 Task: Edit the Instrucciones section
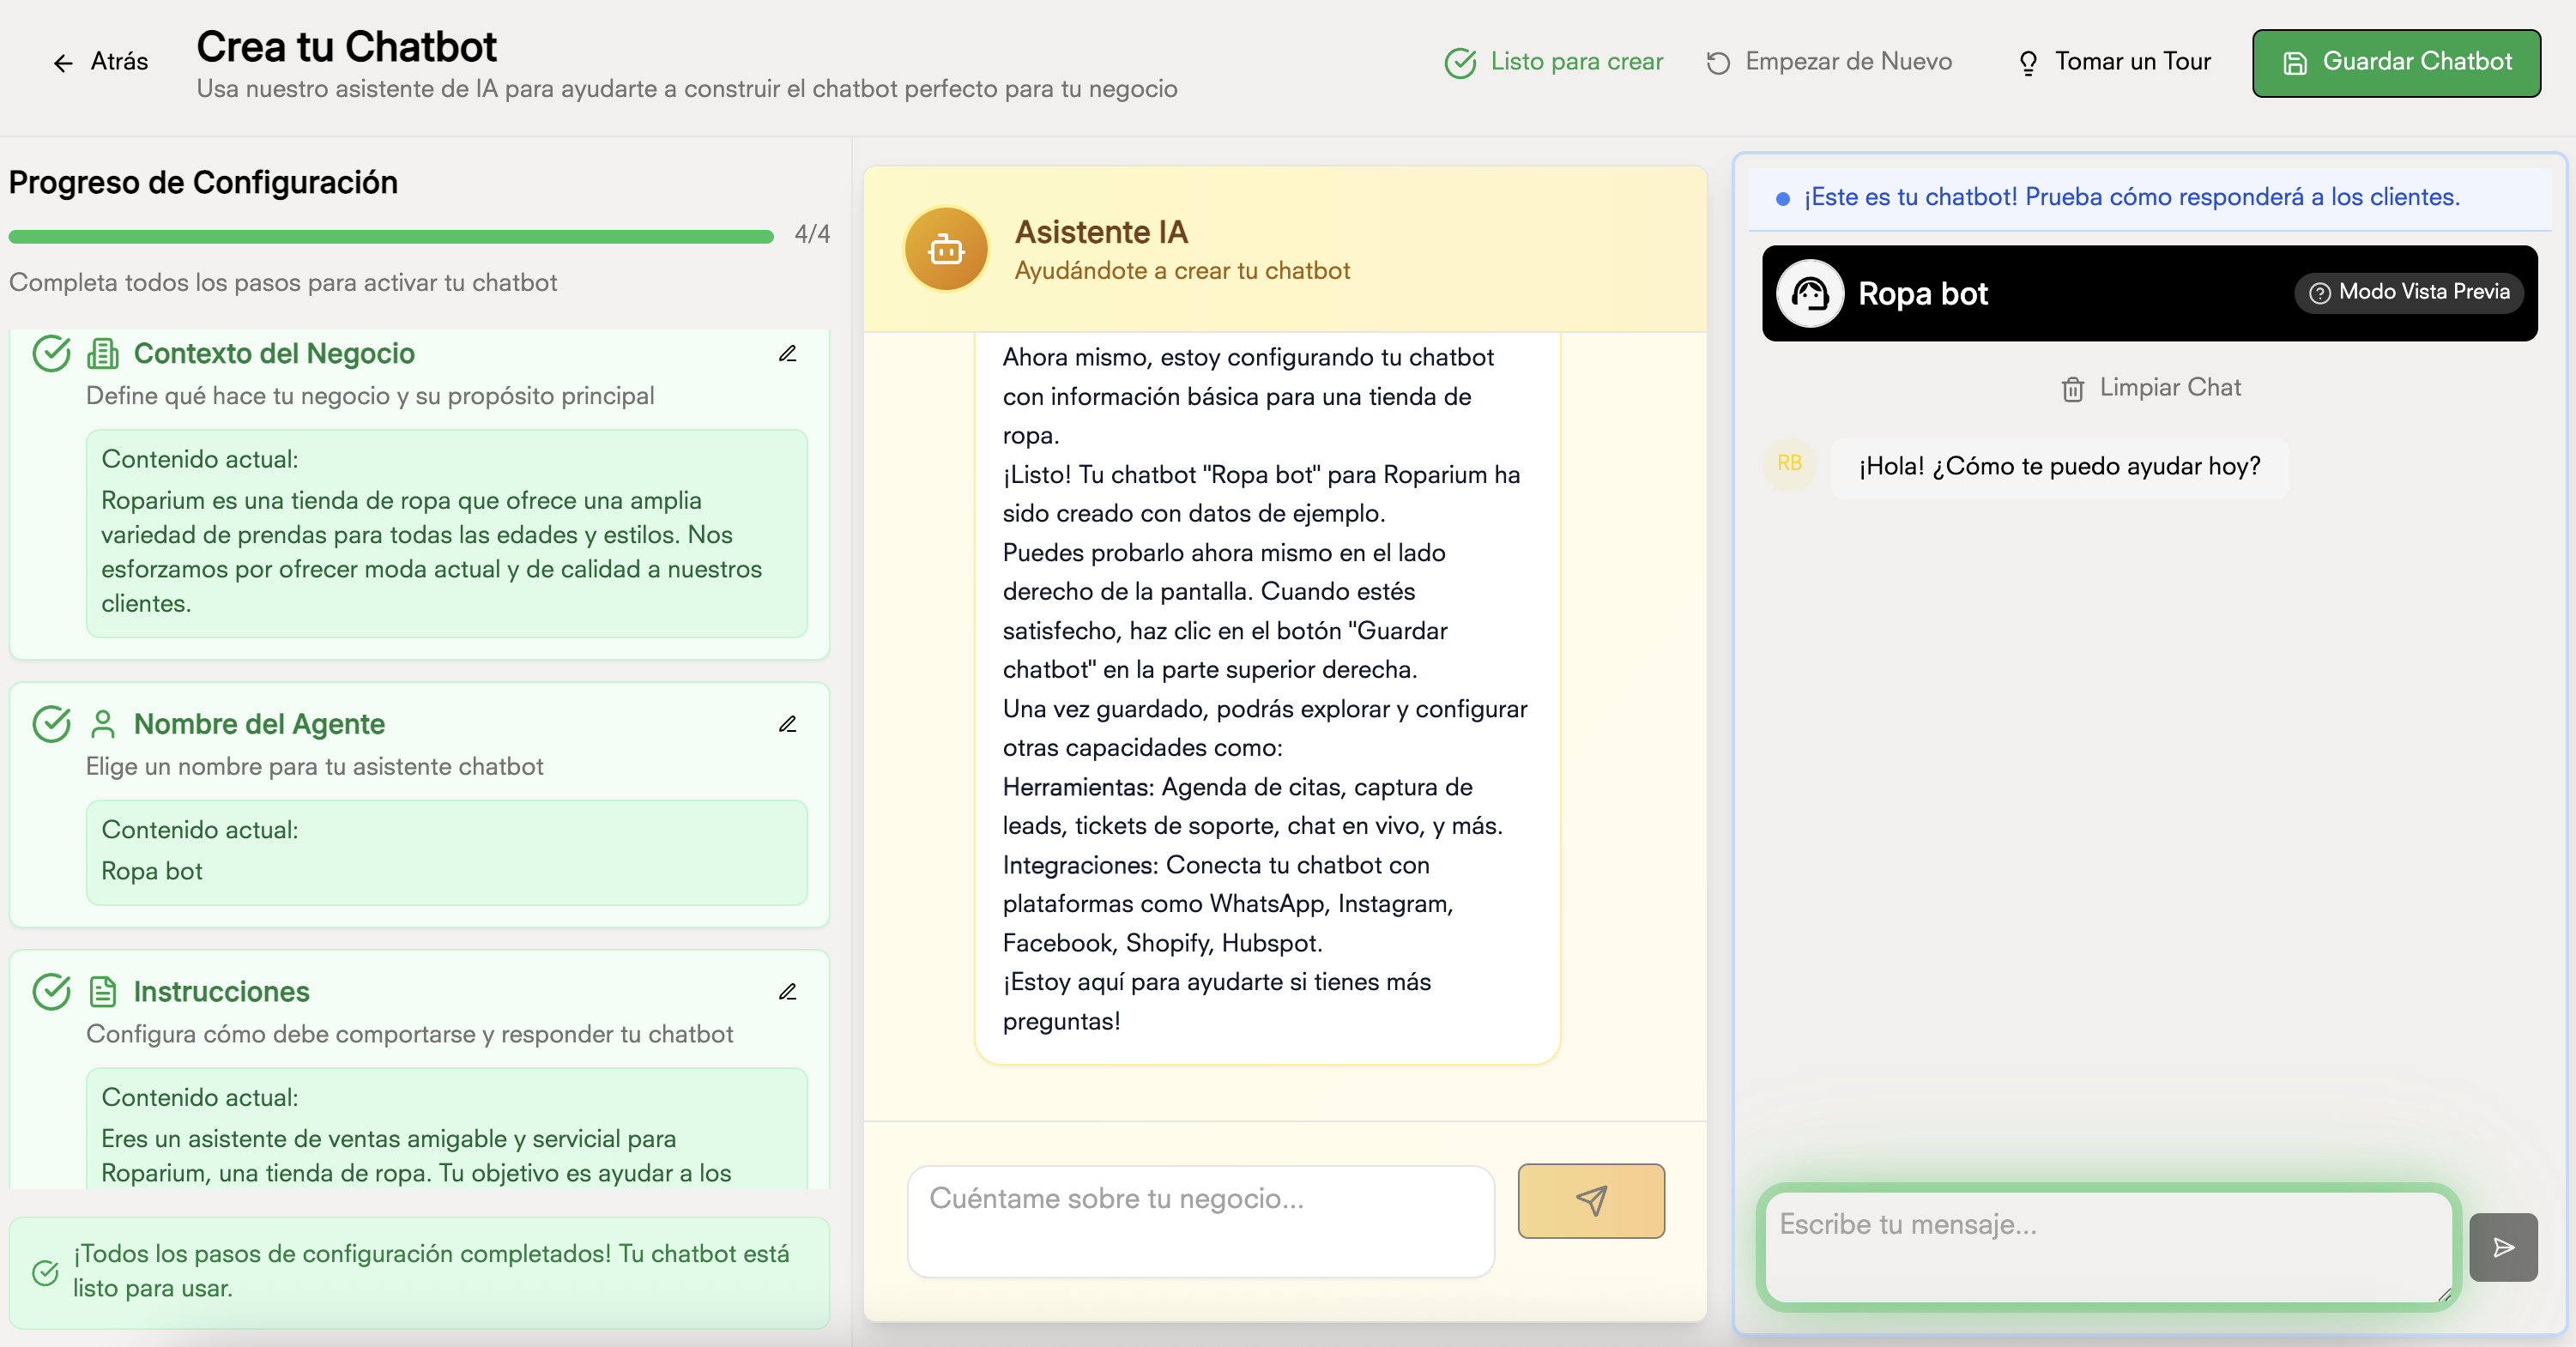(x=787, y=992)
